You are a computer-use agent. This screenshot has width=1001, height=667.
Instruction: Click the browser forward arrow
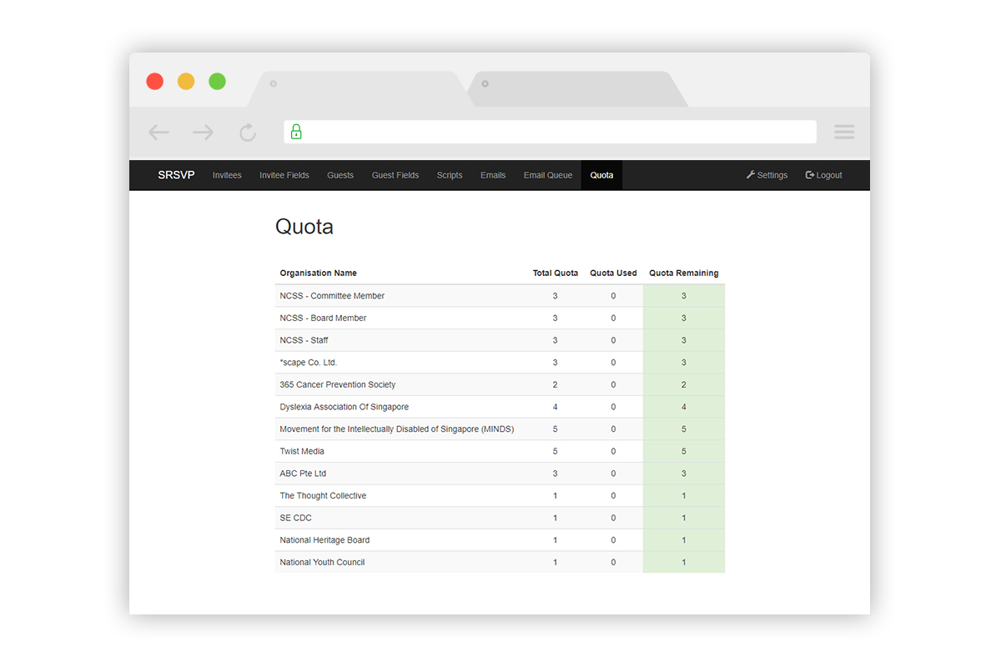[x=203, y=132]
